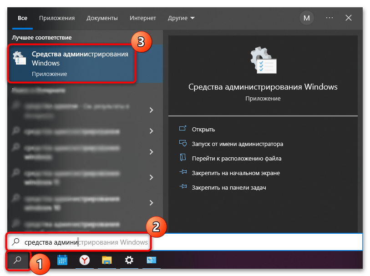Click the search input field text
The image size is (370, 276).
pyautogui.click(x=86, y=242)
